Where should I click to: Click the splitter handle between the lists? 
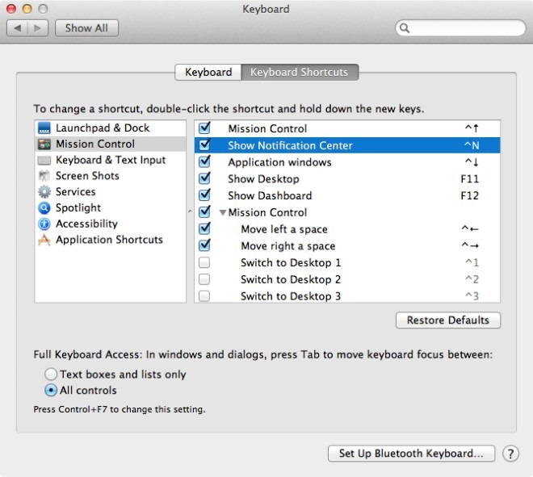coord(190,211)
